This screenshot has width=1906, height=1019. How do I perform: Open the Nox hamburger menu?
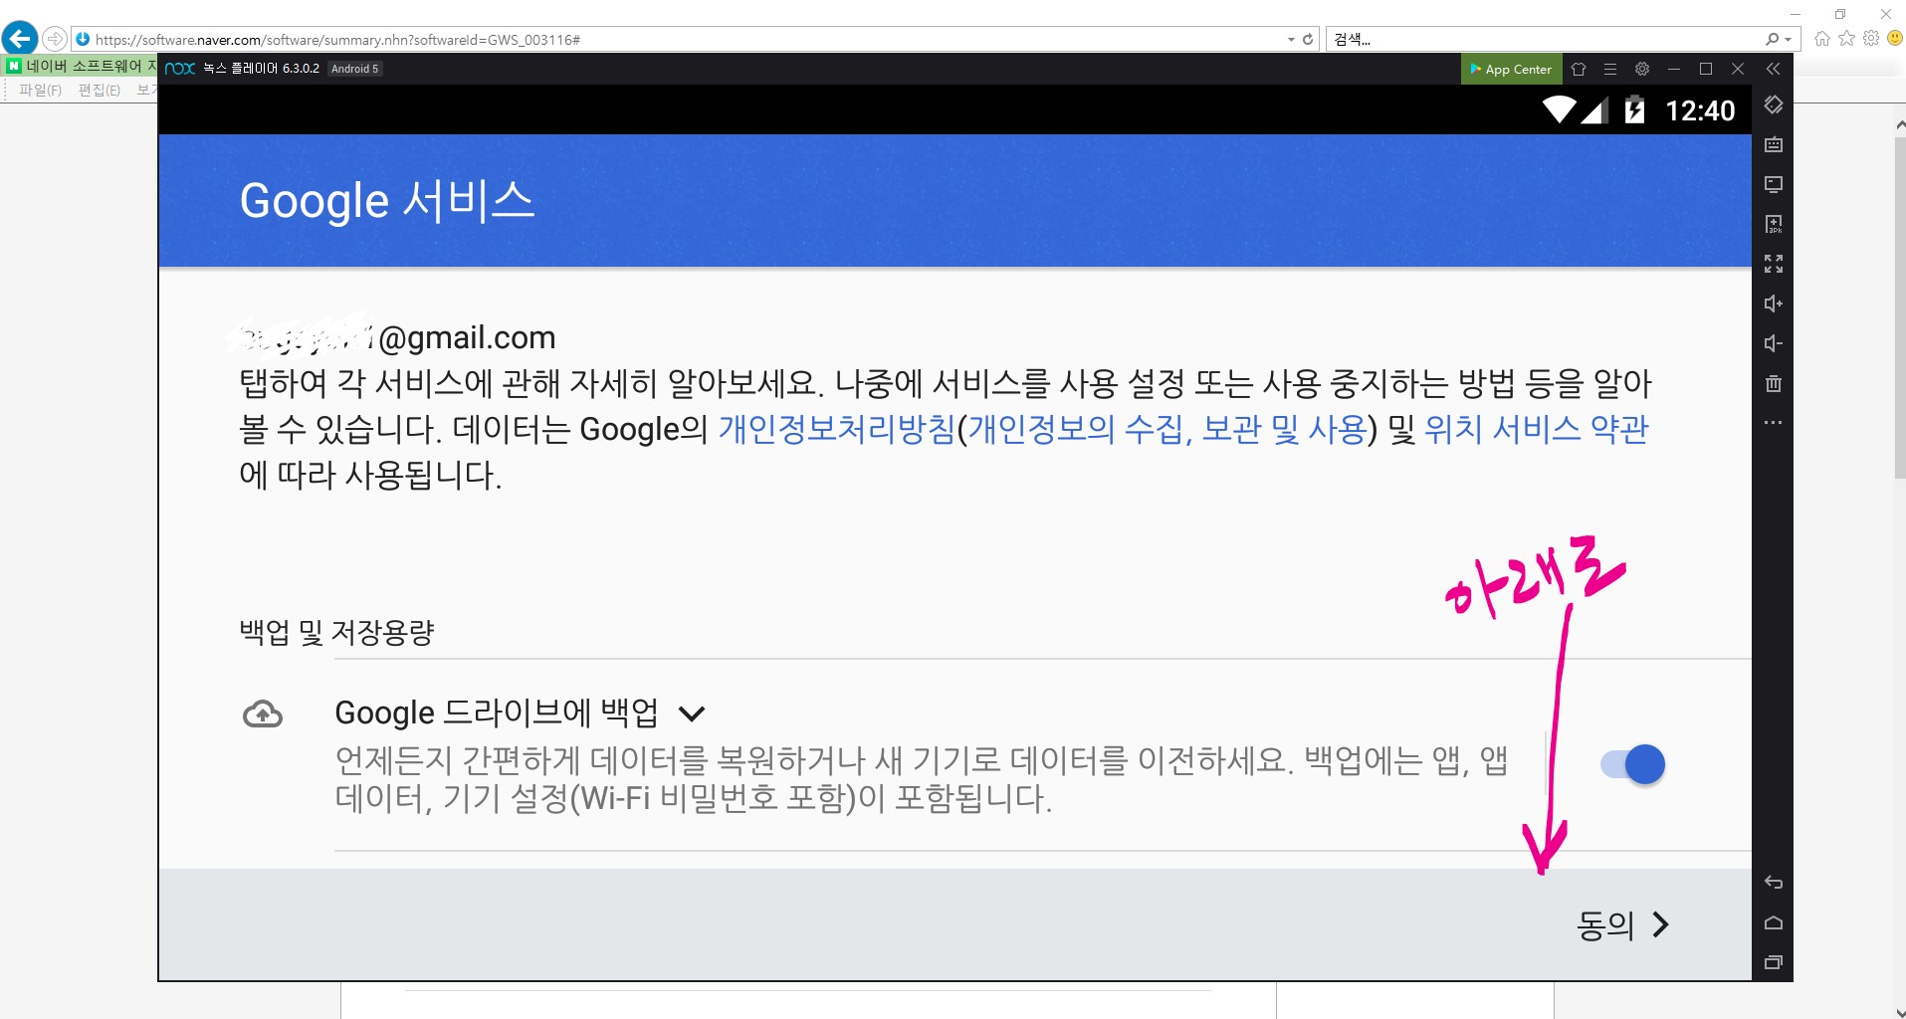click(x=1610, y=69)
